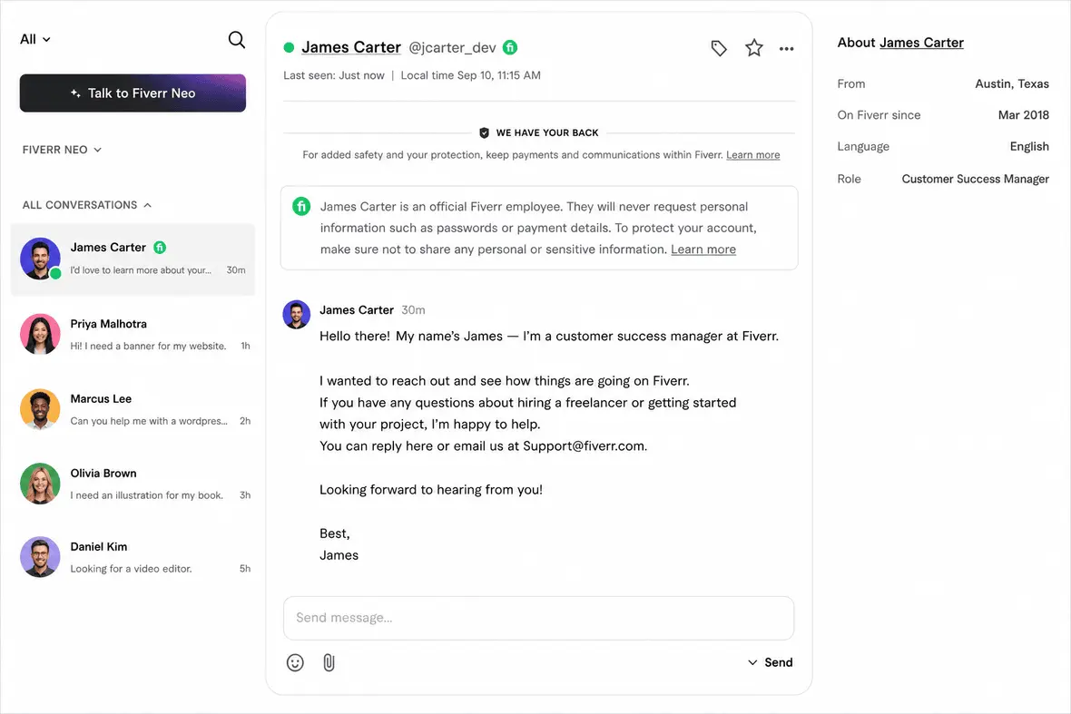Click Learn more in safety banner
1071x714 pixels.
click(752, 155)
